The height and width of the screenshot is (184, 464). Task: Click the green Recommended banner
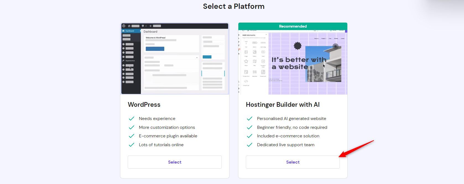[x=293, y=26]
